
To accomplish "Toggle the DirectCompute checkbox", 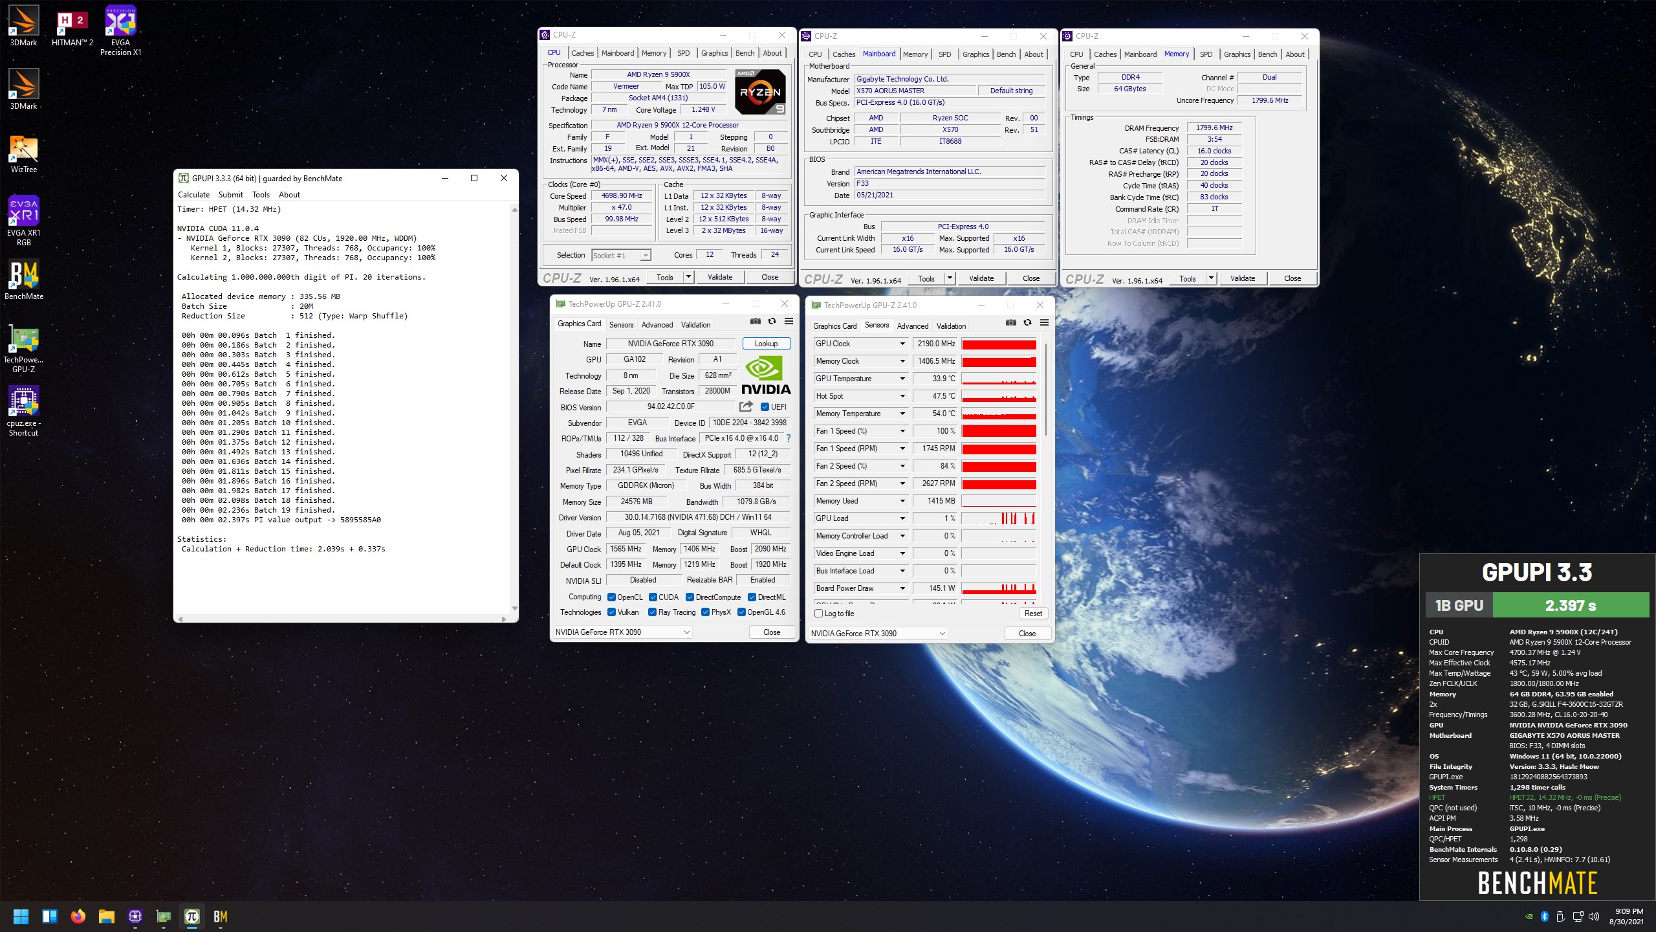I will tap(690, 597).
